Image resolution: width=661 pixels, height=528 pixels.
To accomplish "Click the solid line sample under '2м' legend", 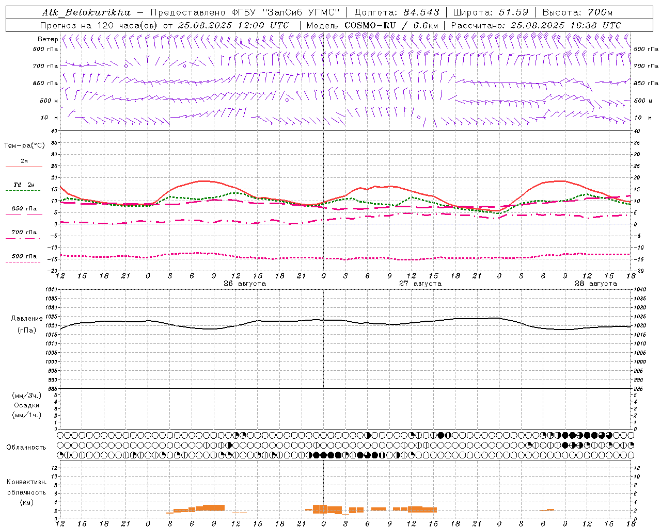I will click(x=24, y=167).
